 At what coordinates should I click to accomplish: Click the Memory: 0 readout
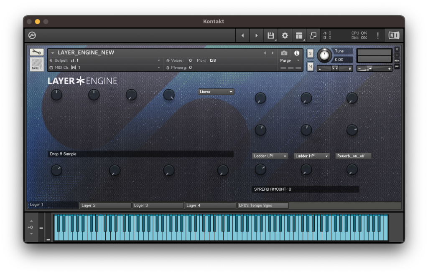(179, 68)
